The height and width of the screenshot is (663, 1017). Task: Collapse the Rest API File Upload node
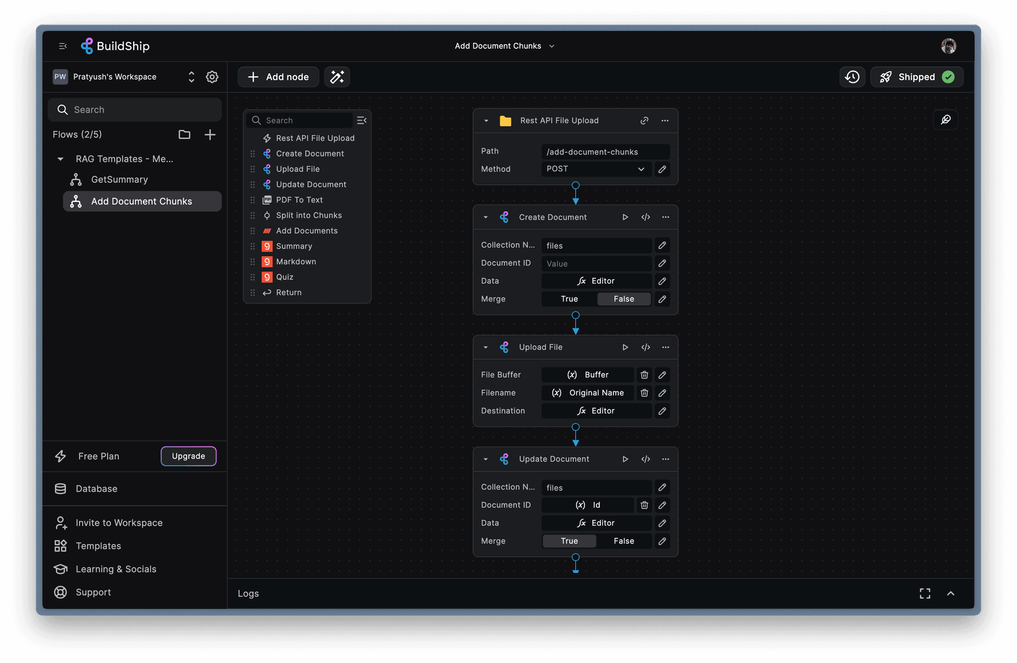[x=486, y=121]
